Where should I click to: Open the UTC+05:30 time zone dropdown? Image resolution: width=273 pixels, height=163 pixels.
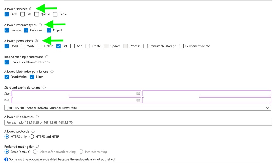click(138, 108)
